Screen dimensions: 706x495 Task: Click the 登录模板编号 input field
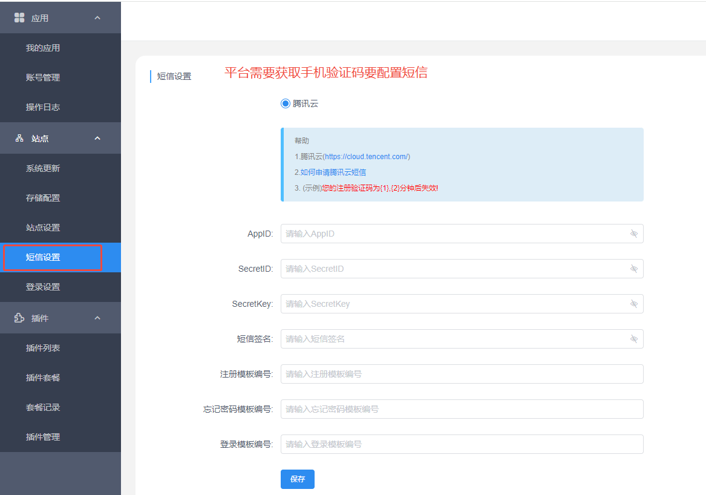coord(462,445)
